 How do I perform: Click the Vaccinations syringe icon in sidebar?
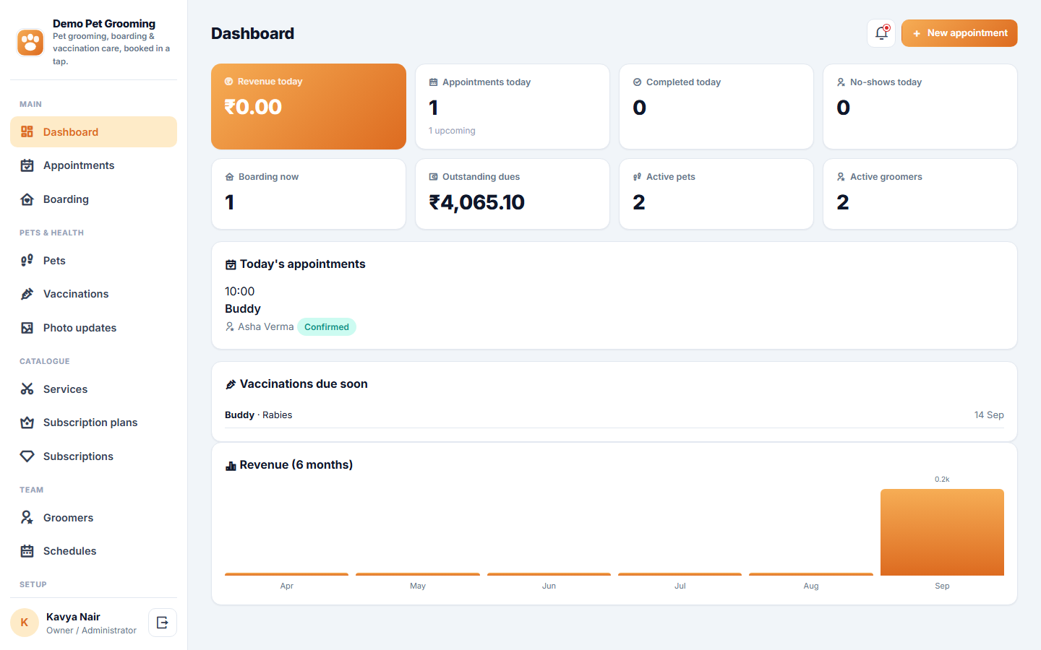27,294
